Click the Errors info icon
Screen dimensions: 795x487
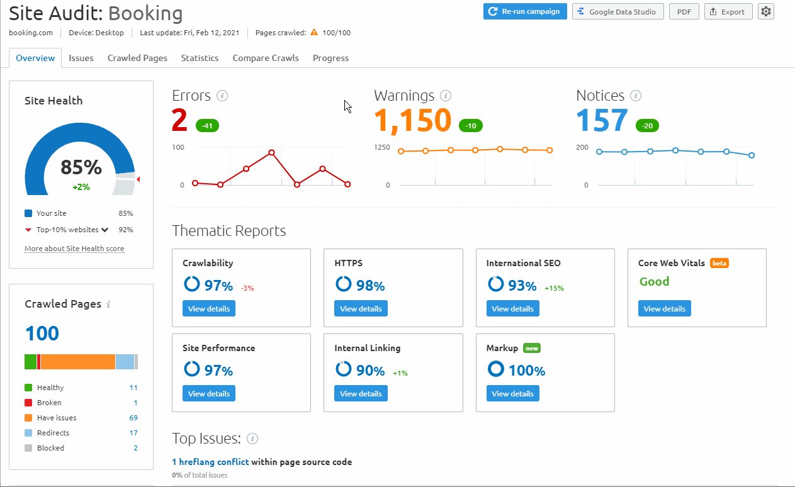[222, 96]
